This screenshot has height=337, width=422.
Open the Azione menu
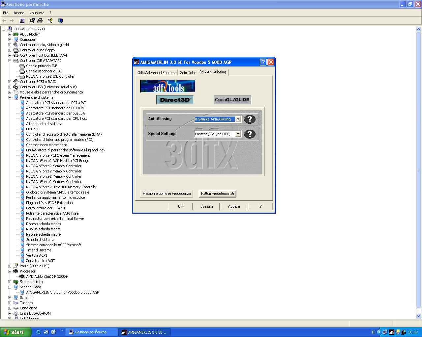pyautogui.click(x=19, y=13)
